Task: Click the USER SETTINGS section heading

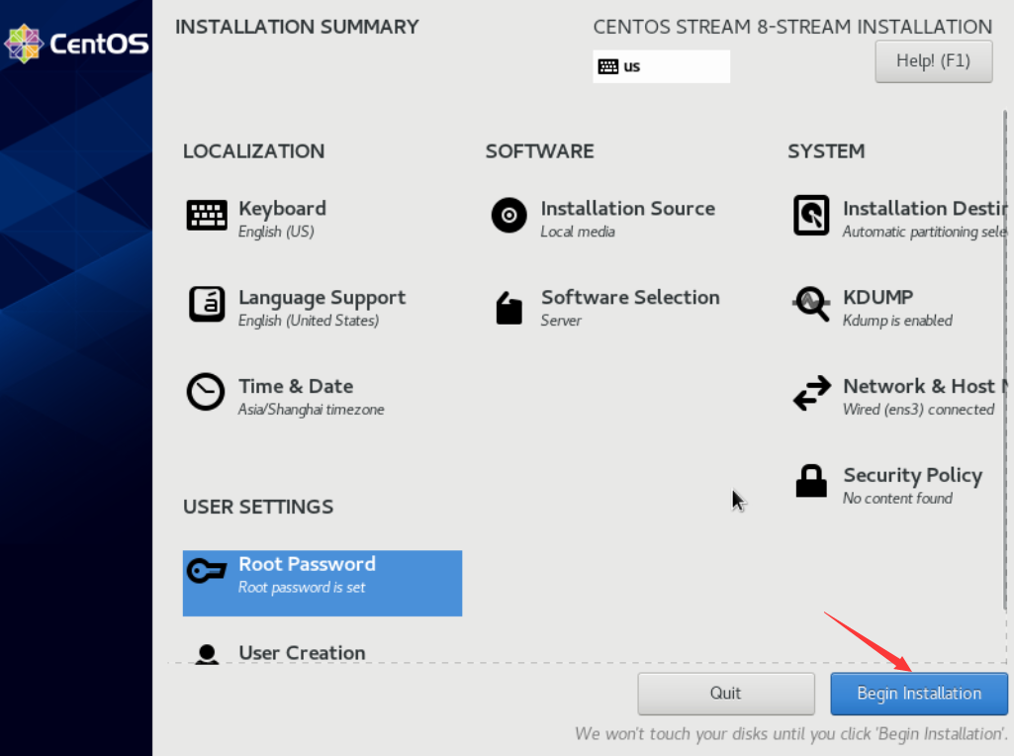Action: [258, 507]
